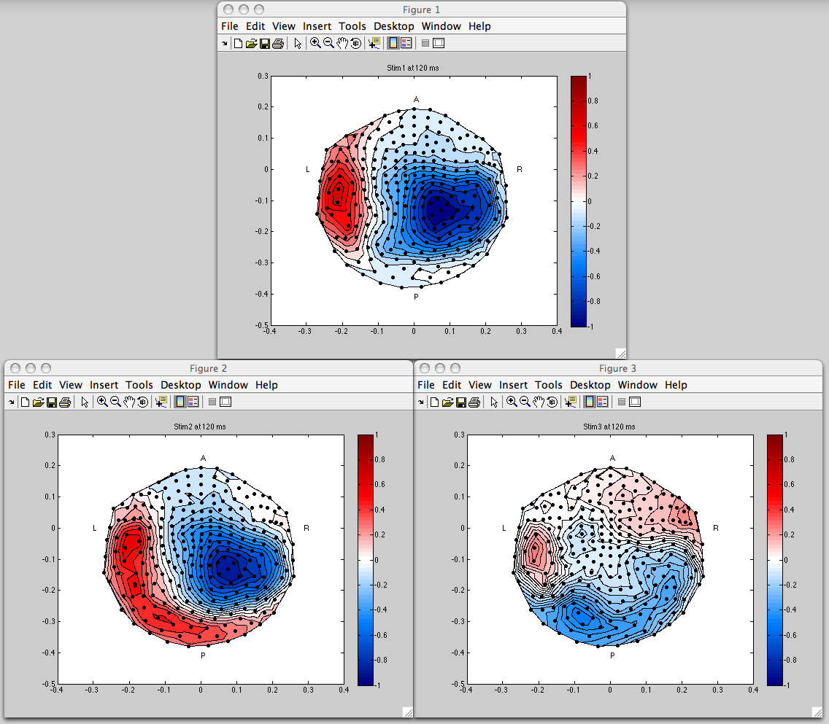Click Open File folder icon in Figure 3

tap(447, 402)
